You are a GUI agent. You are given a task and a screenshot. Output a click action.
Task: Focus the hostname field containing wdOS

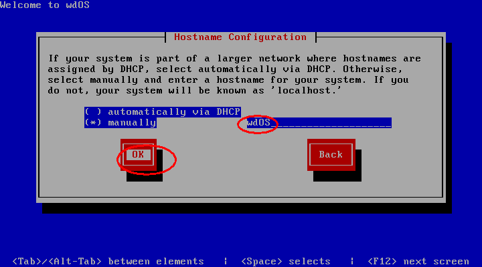pyautogui.click(x=319, y=123)
